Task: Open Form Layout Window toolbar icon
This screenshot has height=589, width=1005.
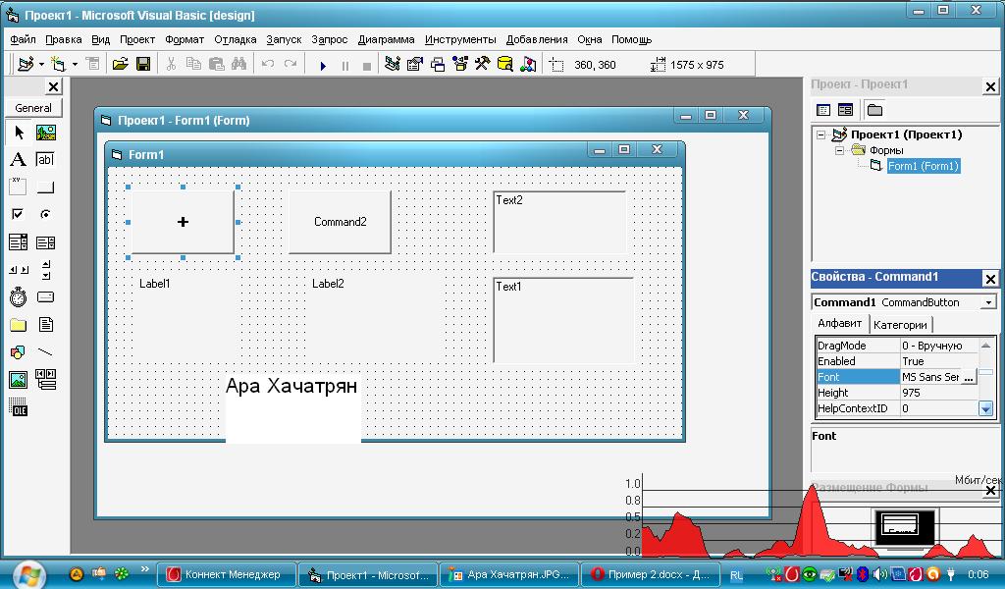Action: 438,64
